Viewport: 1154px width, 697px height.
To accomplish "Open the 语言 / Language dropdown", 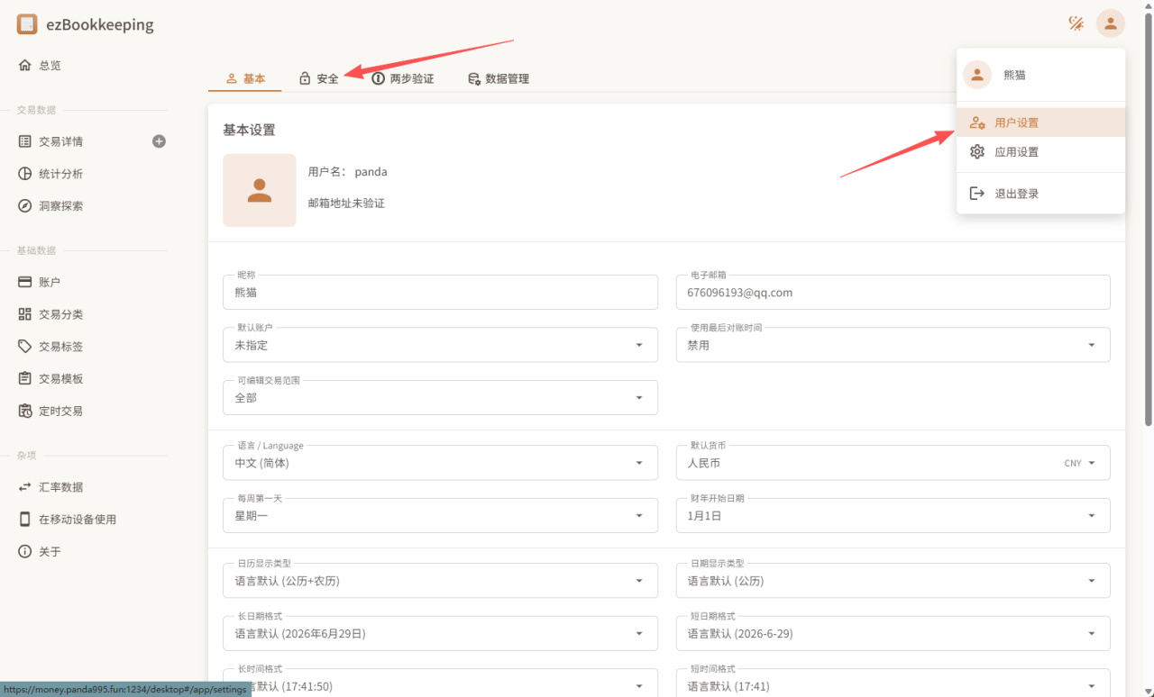I will [440, 463].
